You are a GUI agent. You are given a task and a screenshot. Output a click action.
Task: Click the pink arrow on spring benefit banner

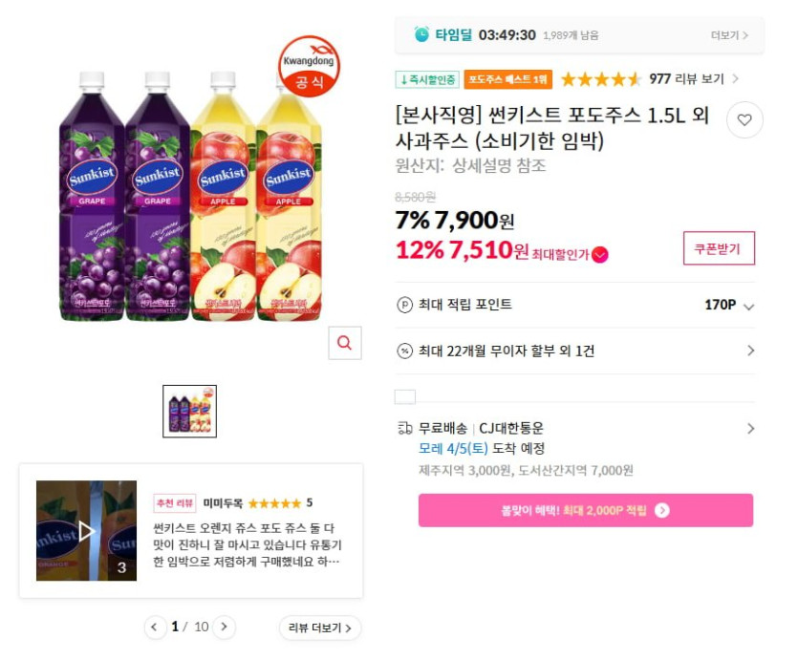pos(662,510)
